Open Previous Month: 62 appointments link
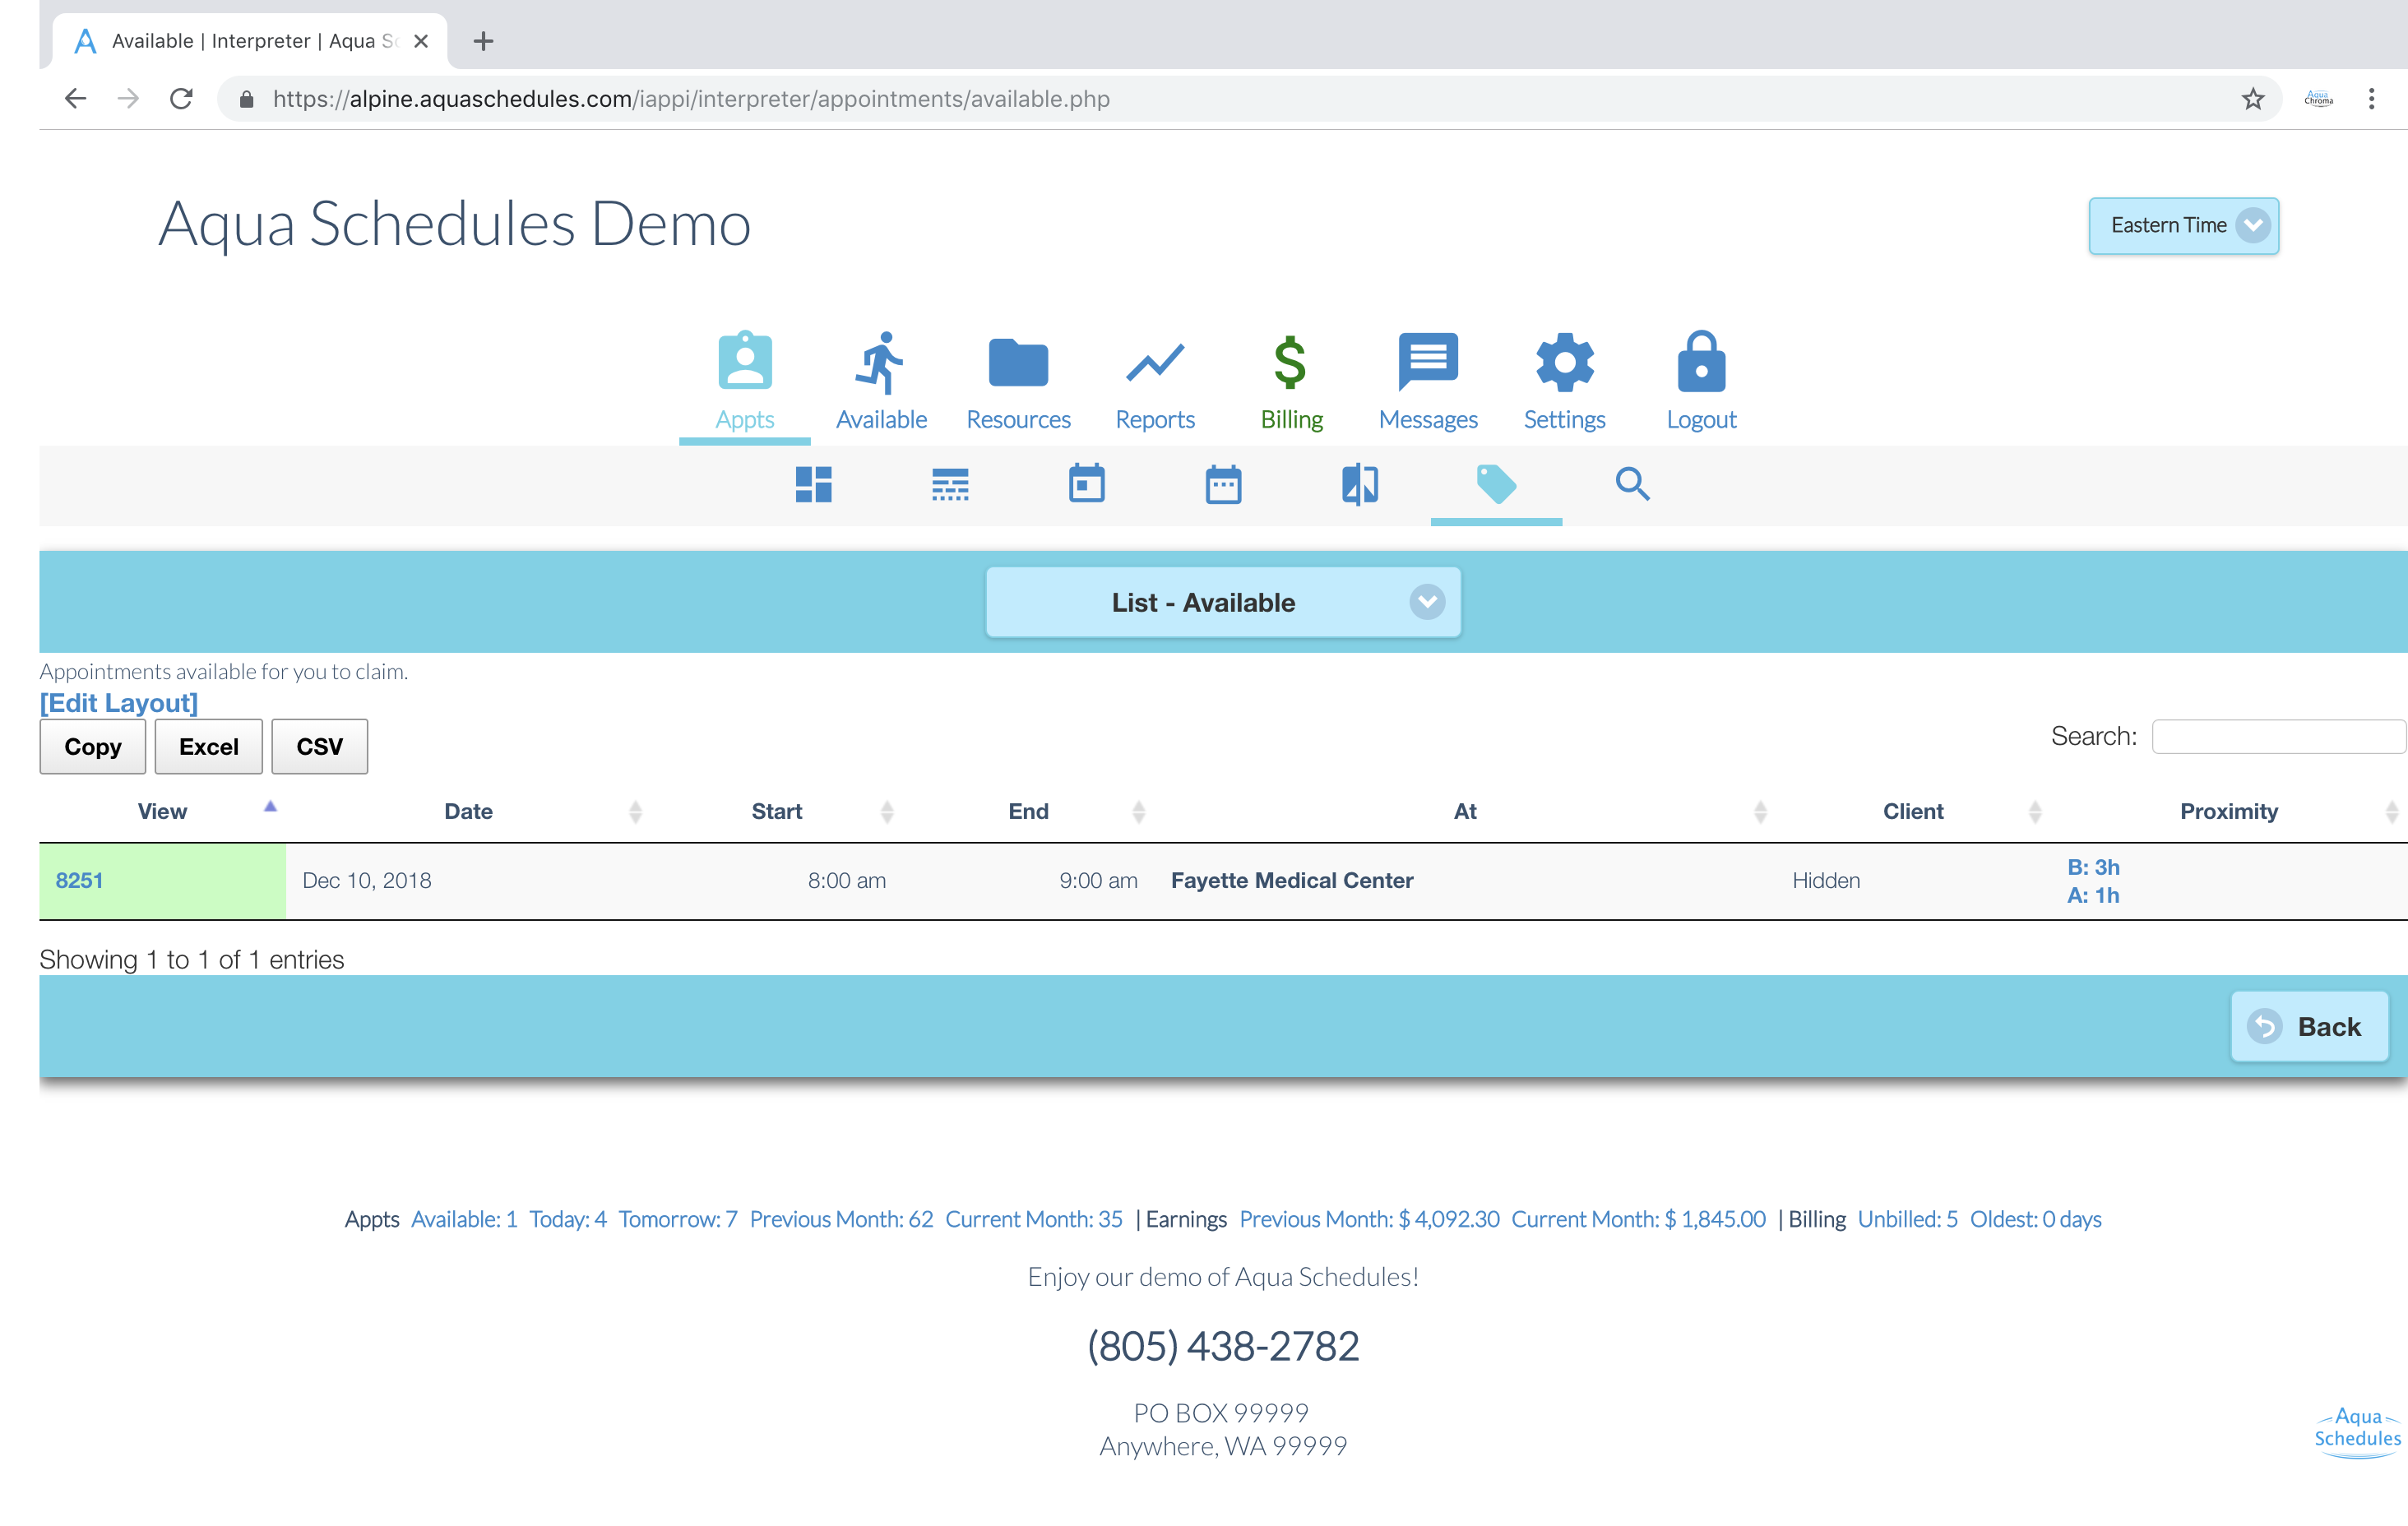Image resolution: width=2408 pixels, height=1526 pixels. pos(841,1219)
